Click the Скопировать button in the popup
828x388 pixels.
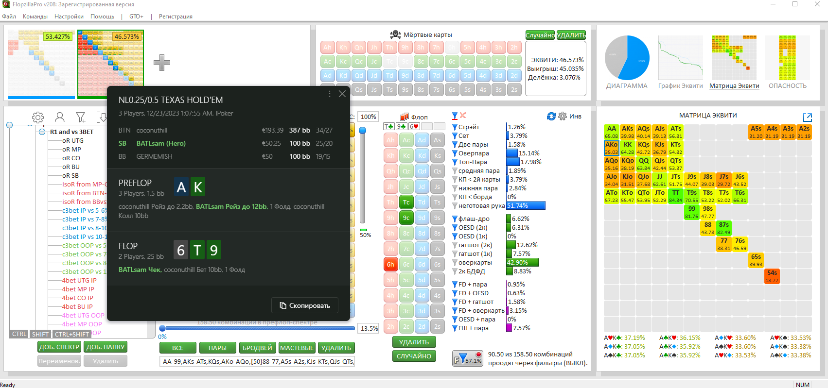(x=305, y=305)
